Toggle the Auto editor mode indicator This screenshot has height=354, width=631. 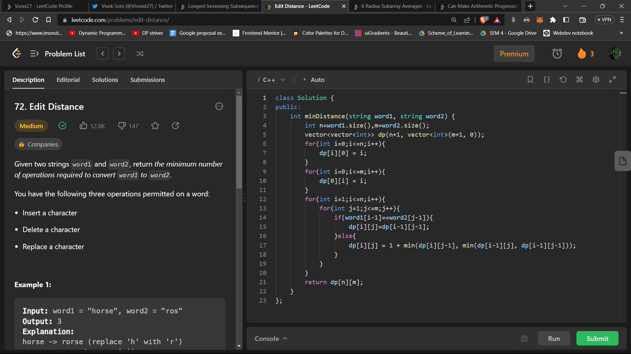point(314,80)
